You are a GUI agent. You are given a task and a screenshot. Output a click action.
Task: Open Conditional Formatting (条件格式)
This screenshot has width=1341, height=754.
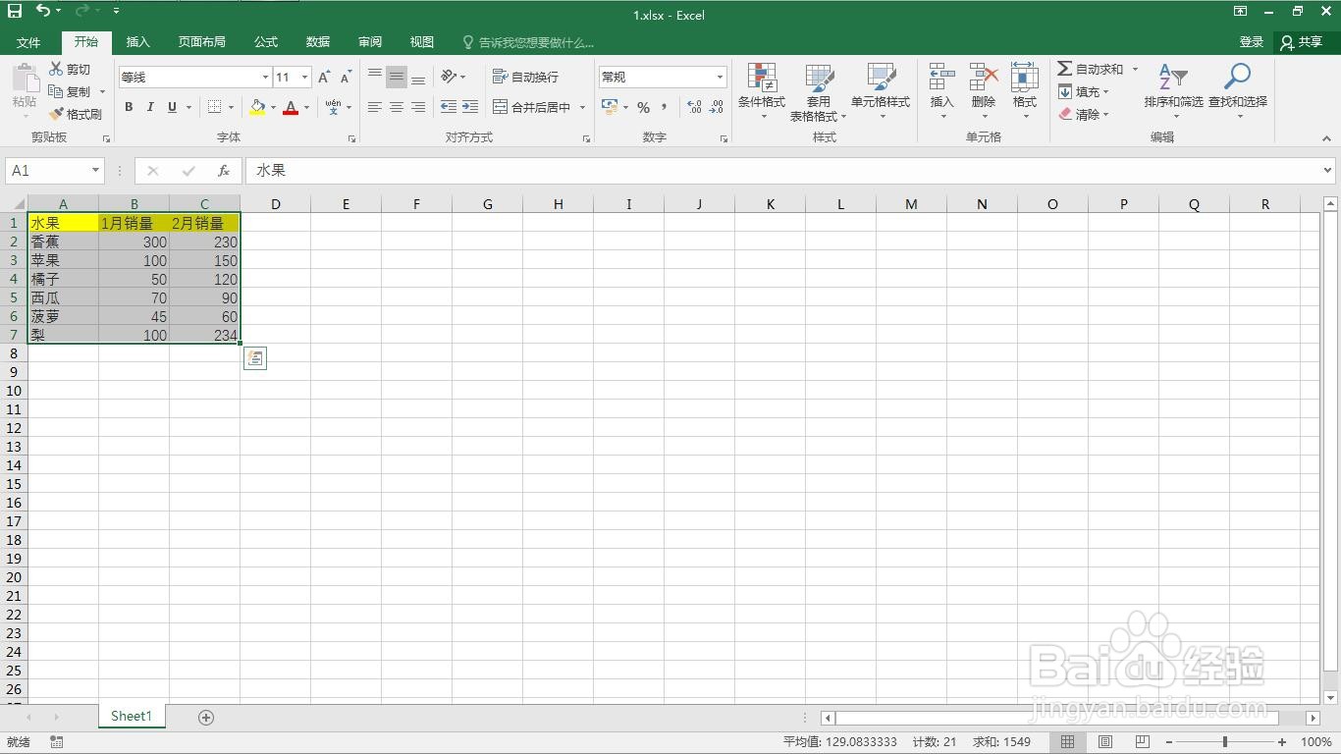pos(762,90)
